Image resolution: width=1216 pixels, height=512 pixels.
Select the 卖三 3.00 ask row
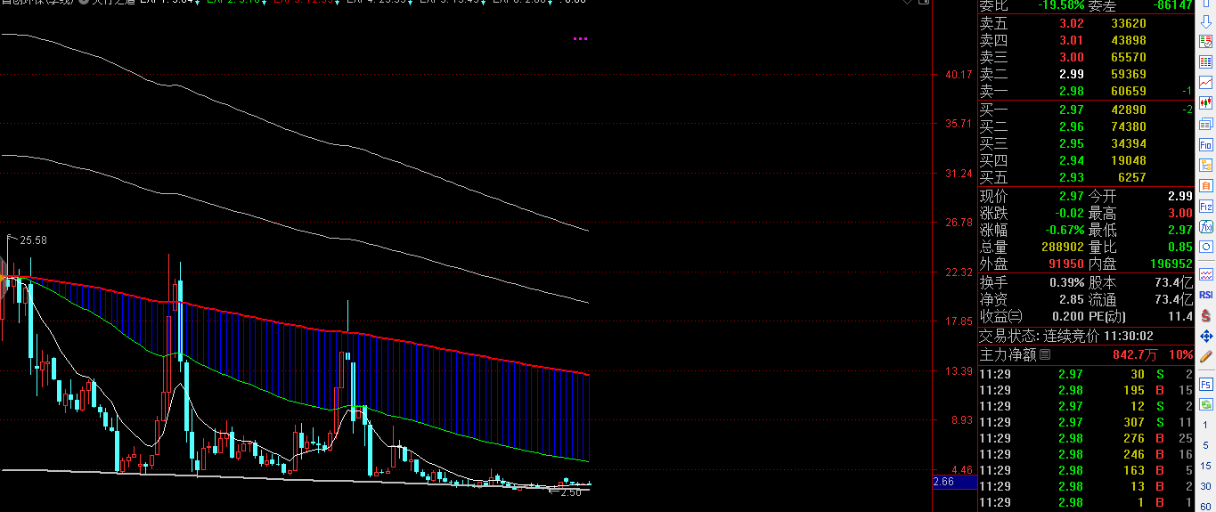pos(1085,58)
